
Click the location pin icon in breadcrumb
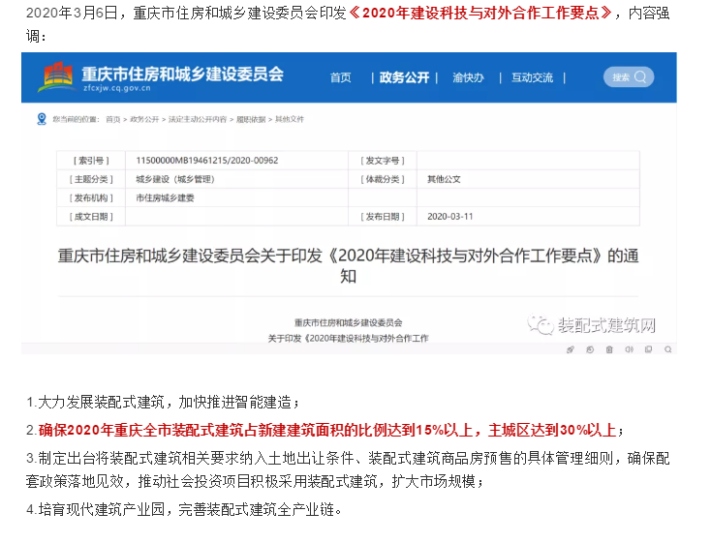tap(42, 119)
